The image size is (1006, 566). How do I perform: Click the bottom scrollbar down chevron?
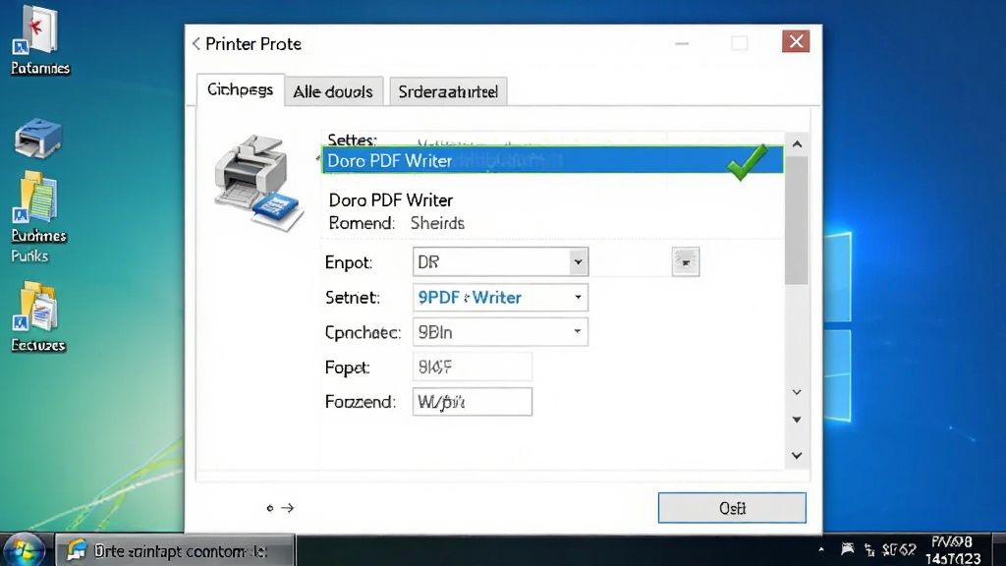(x=797, y=456)
